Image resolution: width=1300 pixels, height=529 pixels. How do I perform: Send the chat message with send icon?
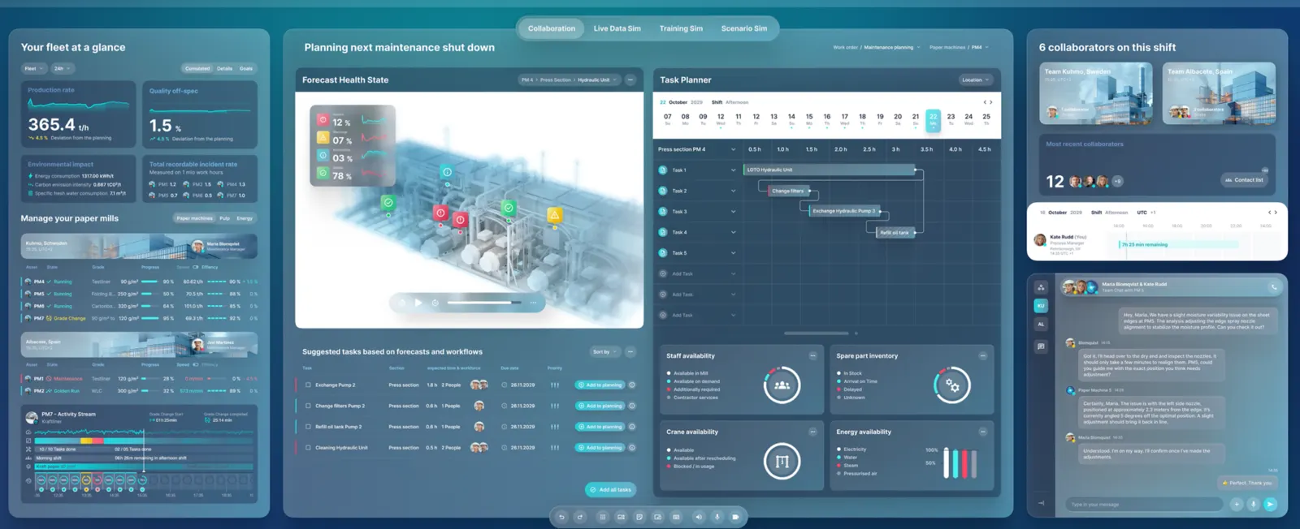[1271, 505]
